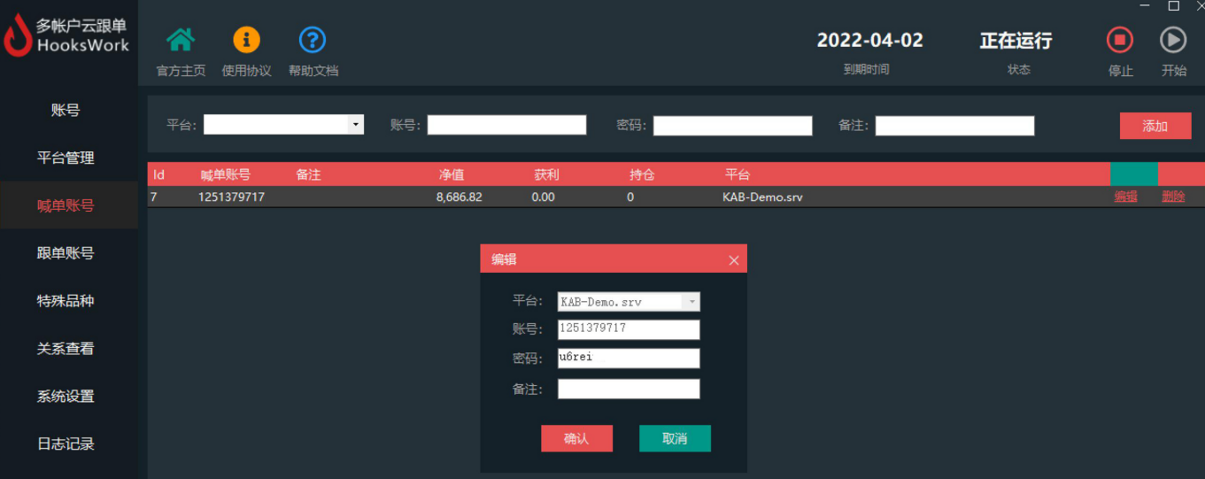This screenshot has width=1205, height=479.
Task: Click 取消 button in edit dialog
Action: click(x=675, y=438)
